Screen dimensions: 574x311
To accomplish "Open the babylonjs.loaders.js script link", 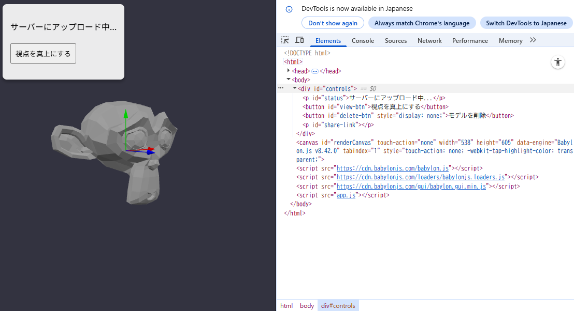I will [421, 177].
